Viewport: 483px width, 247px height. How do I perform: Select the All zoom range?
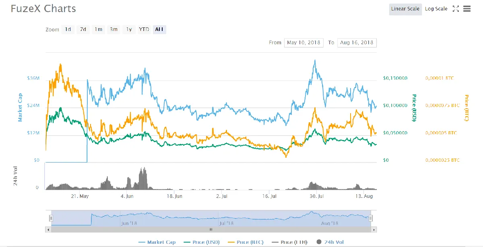click(x=159, y=29)
